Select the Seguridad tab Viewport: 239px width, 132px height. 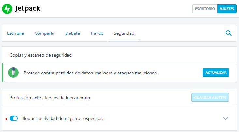click(x=124, y=33)
